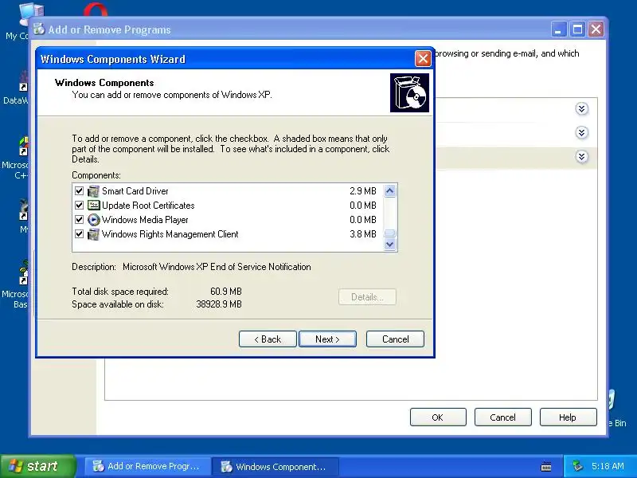Image resolution: width=637 pixels, height=478 pixels.
Task: Expand the second chevron in Add or Remove Programs
Action: click(582, 133)
